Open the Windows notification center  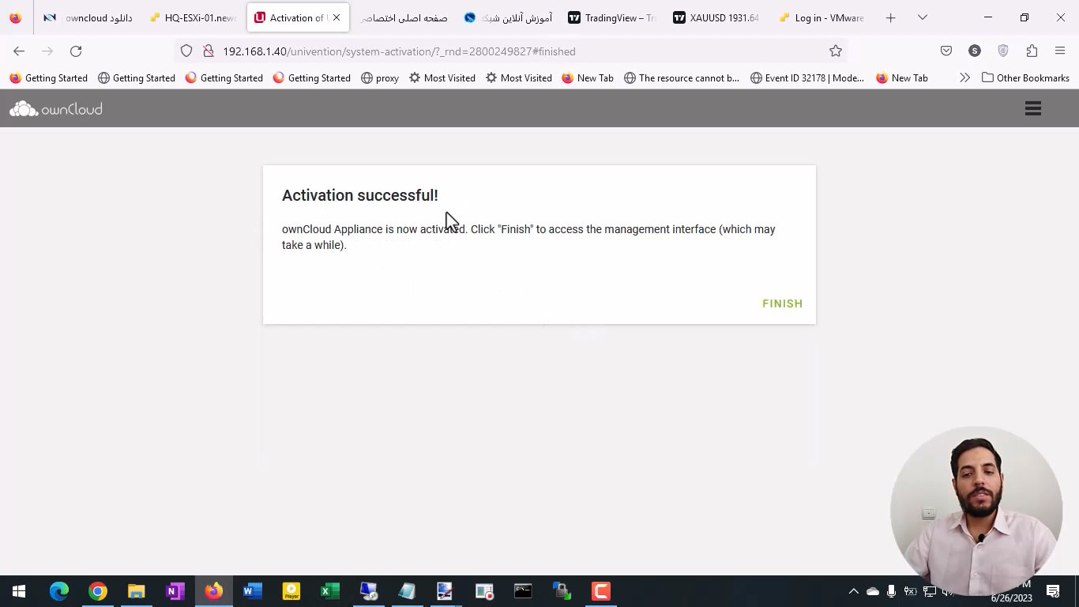[1053, 591]
